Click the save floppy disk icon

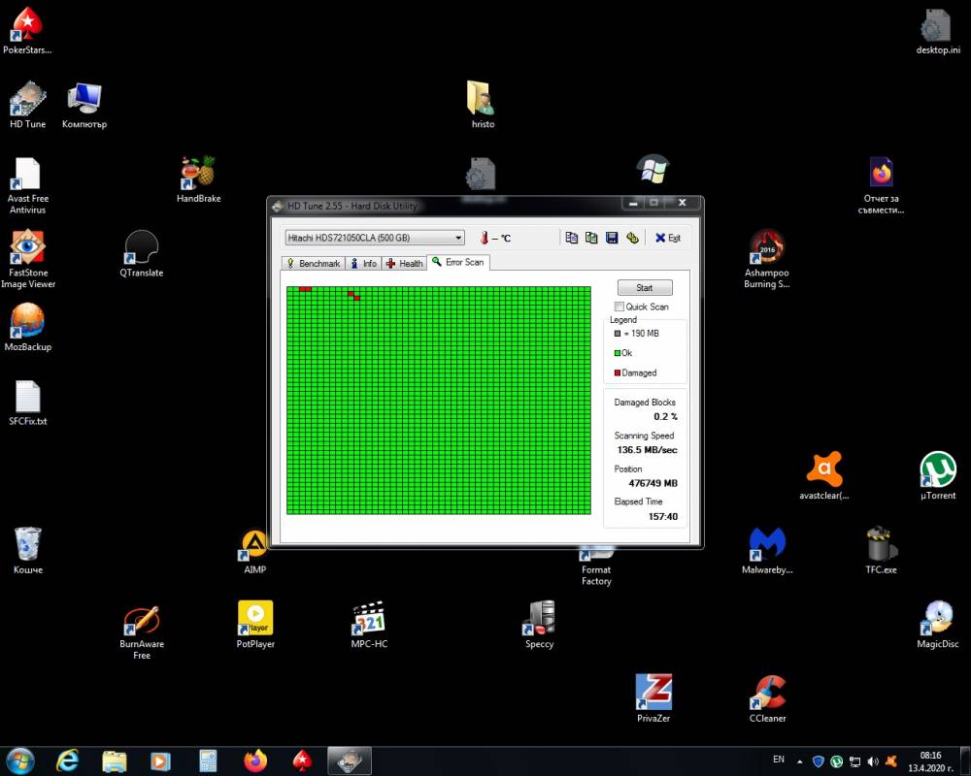[612, 238]
